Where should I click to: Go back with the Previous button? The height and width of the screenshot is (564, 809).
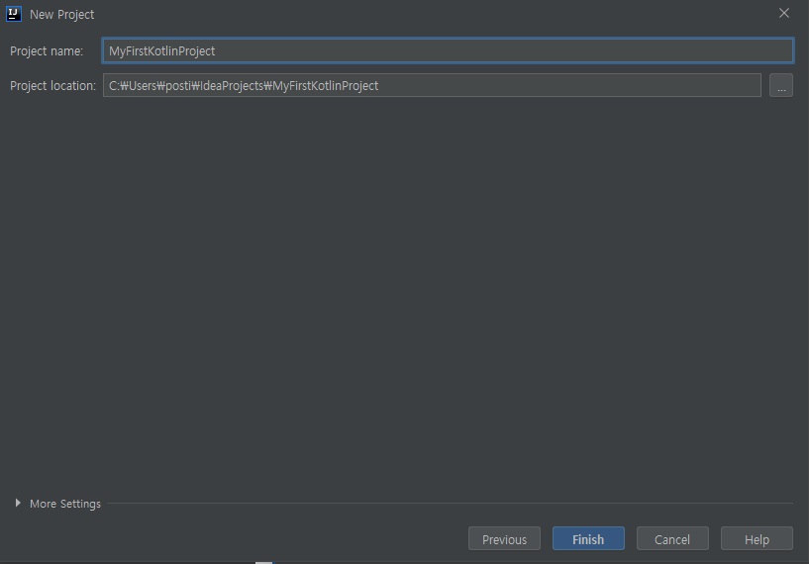(504, 538)
